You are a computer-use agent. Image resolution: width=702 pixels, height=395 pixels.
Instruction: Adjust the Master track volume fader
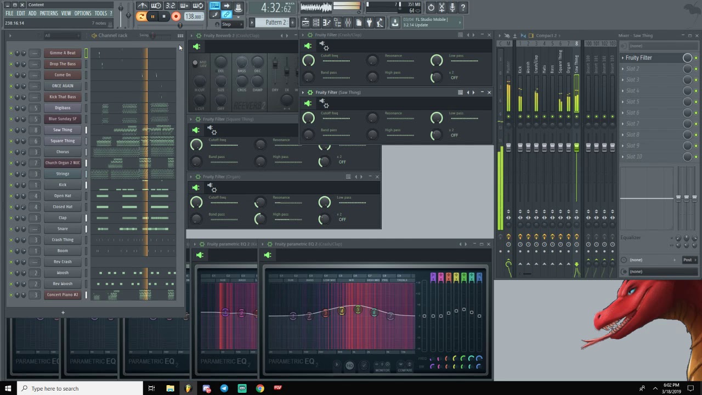coord(508,148)
